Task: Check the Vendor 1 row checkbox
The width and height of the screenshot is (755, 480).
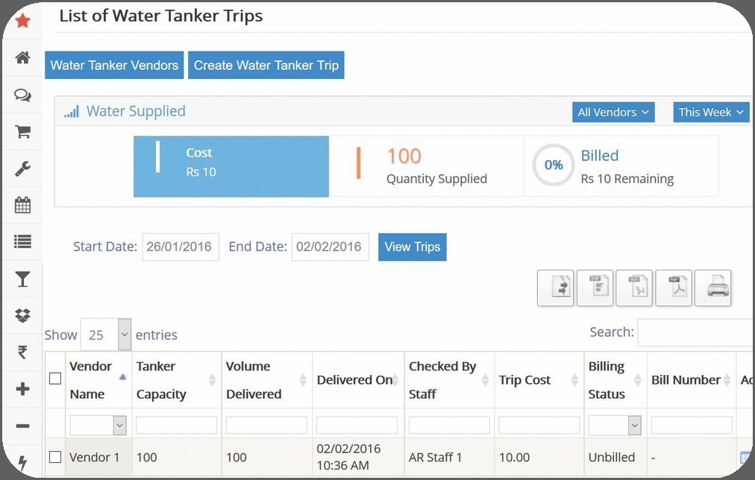Action: pos(55,457)
